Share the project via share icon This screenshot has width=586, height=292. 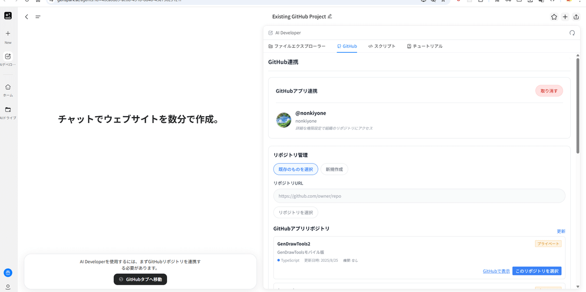(576, 17)
